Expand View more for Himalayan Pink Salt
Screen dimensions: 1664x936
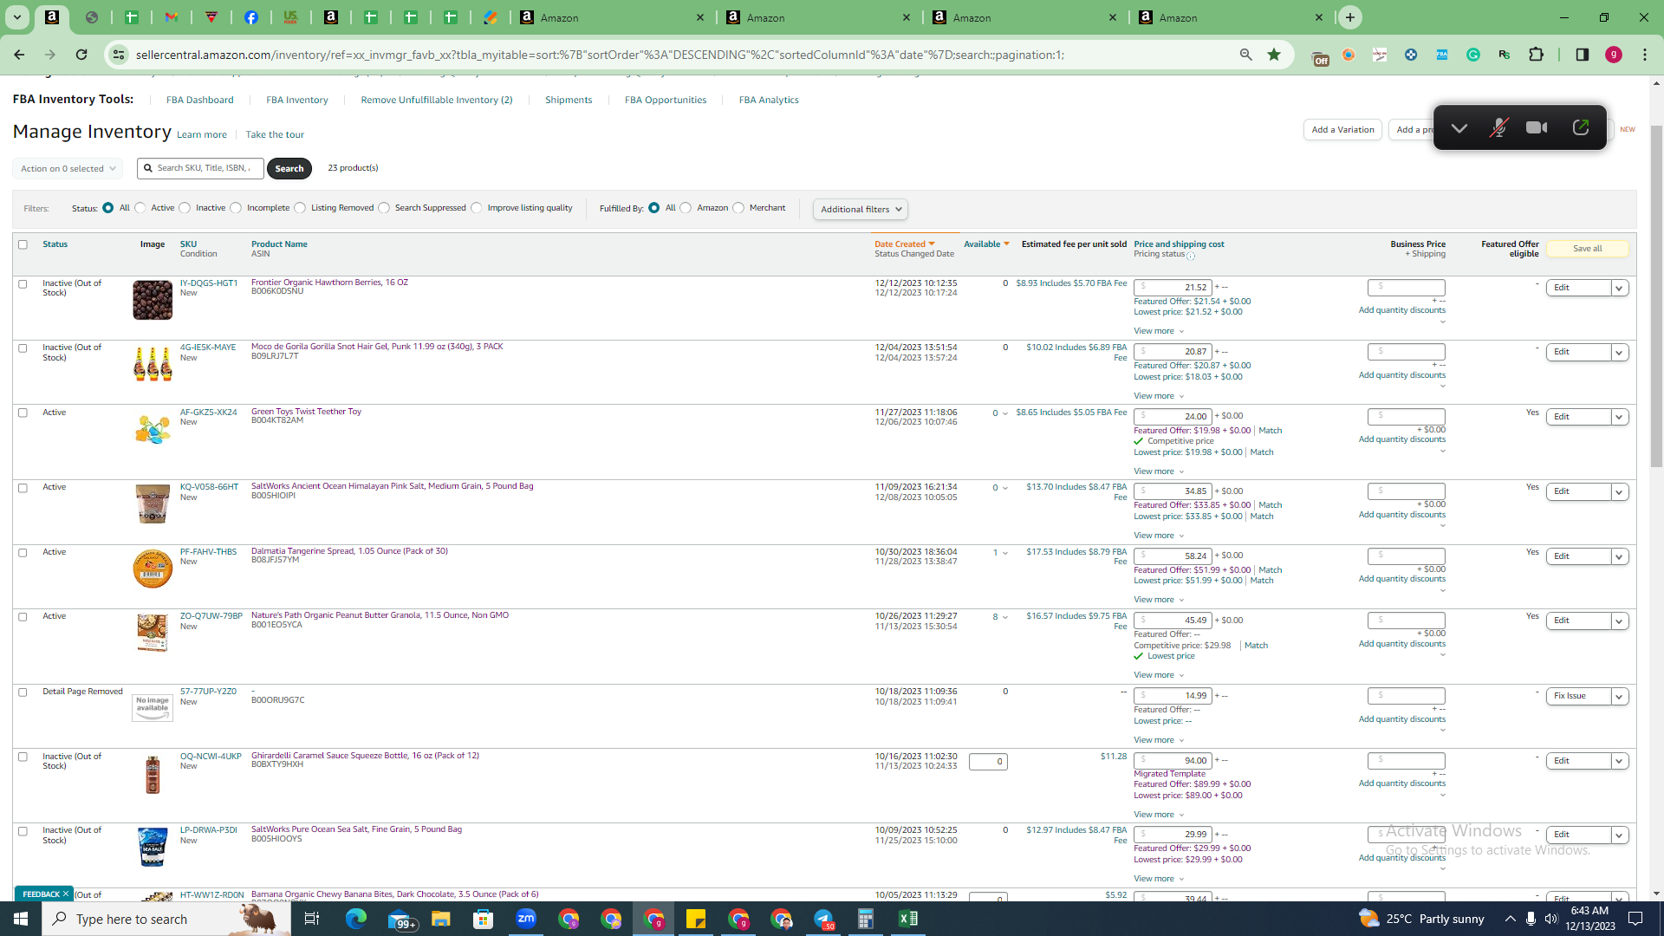click(x=1159, y=536)
